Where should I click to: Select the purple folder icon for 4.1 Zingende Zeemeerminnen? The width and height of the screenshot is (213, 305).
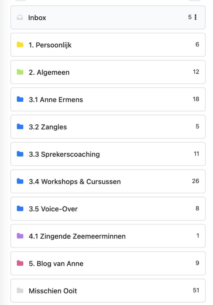point(20,236)
